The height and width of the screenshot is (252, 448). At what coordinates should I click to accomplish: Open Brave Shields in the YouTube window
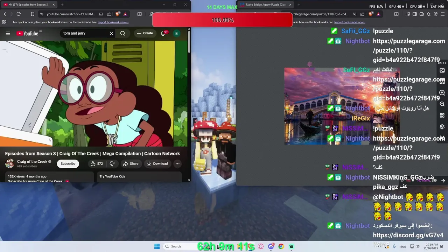tap(118, 14)
